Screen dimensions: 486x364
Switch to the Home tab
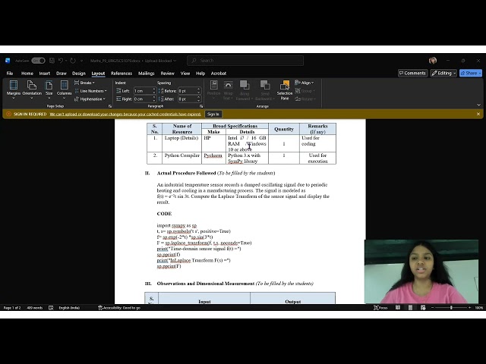[x=27, y=74]
